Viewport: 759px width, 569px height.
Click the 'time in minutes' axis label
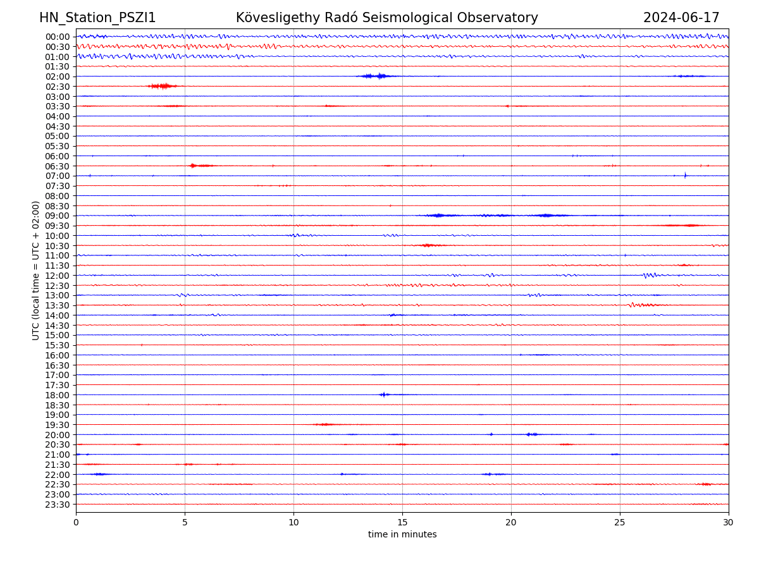point(402,535)
